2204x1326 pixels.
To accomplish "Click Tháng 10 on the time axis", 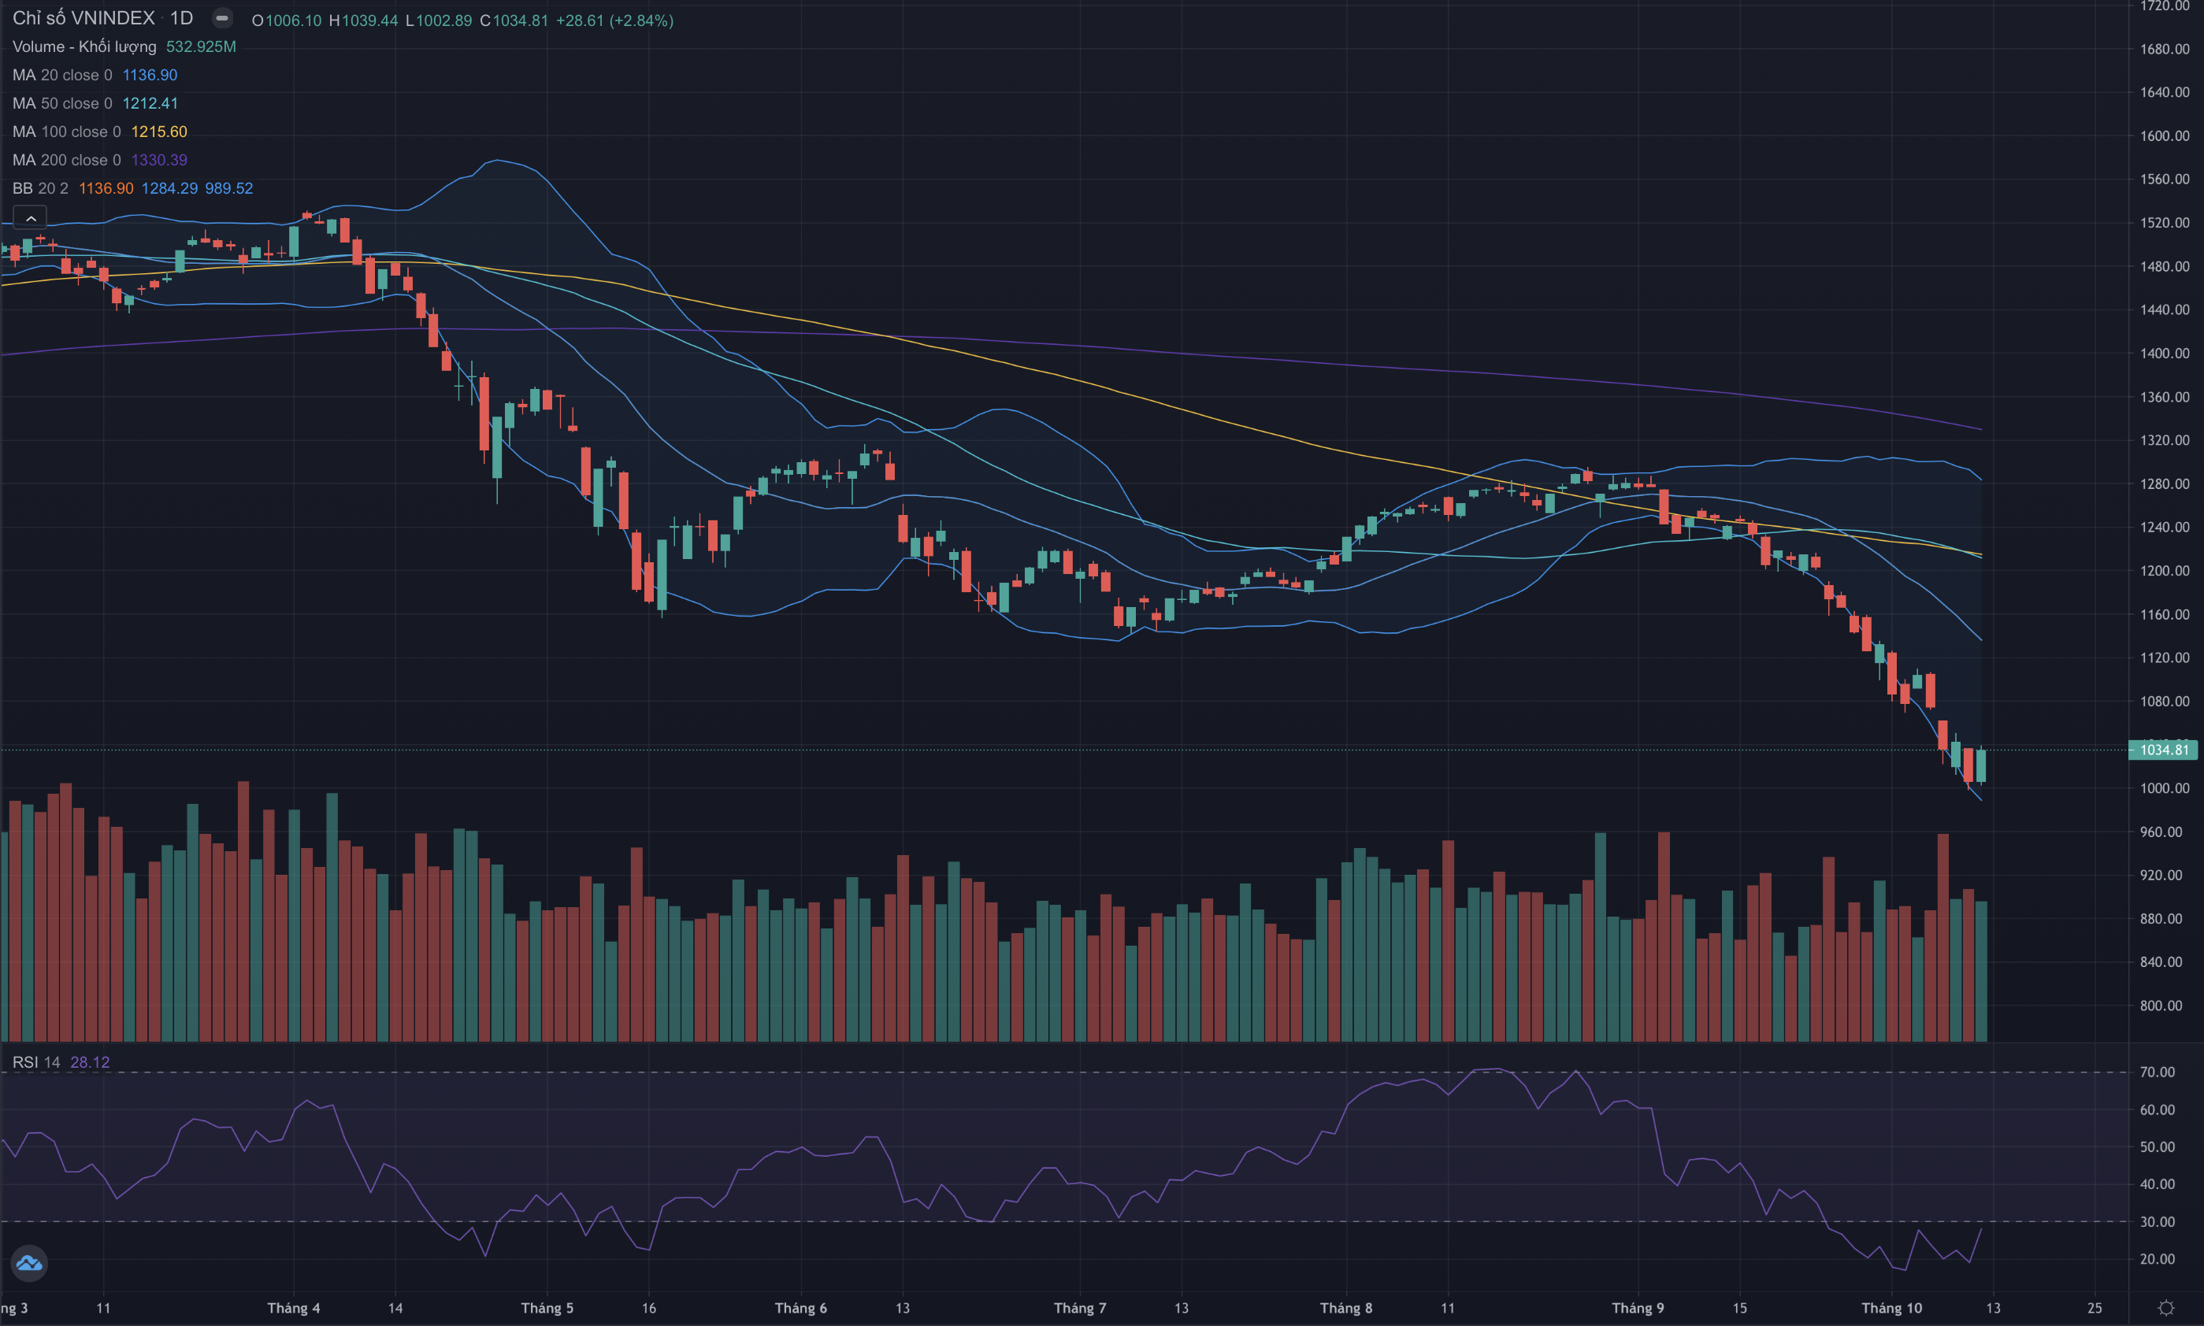I will pyautogui.click(x=1891, y=1308).
